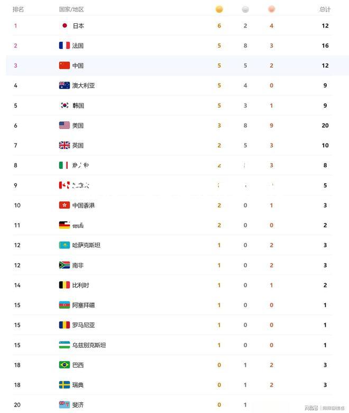349x413 pixels.
Task: Click the gold medal column icon
Action: pos(219,9)
